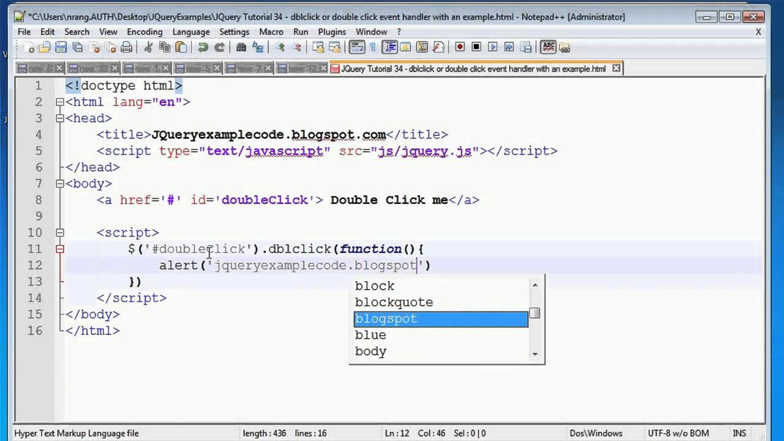784x441 pixels.
Task: Open the Encoding menu
Action: click(145, 32)
